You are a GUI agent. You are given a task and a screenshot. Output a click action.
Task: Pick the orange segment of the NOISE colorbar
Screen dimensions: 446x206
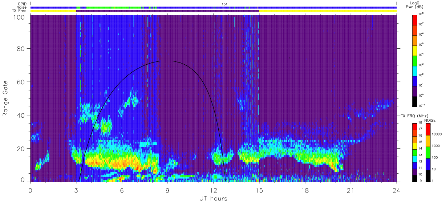(x=428, y=141)
